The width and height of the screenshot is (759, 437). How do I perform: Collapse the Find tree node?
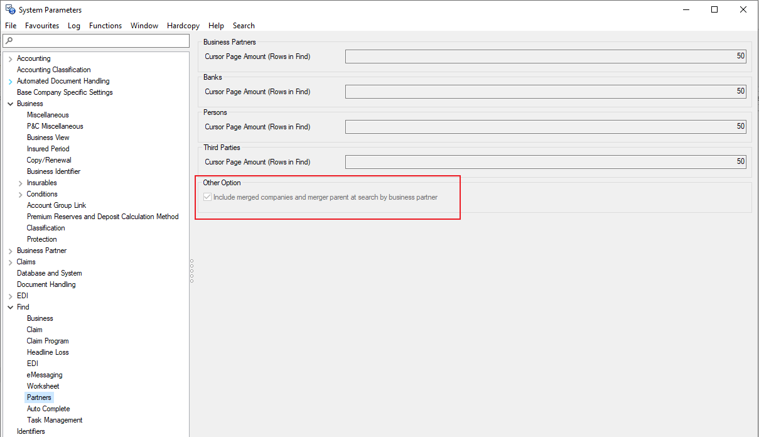(x=10, y=307)
